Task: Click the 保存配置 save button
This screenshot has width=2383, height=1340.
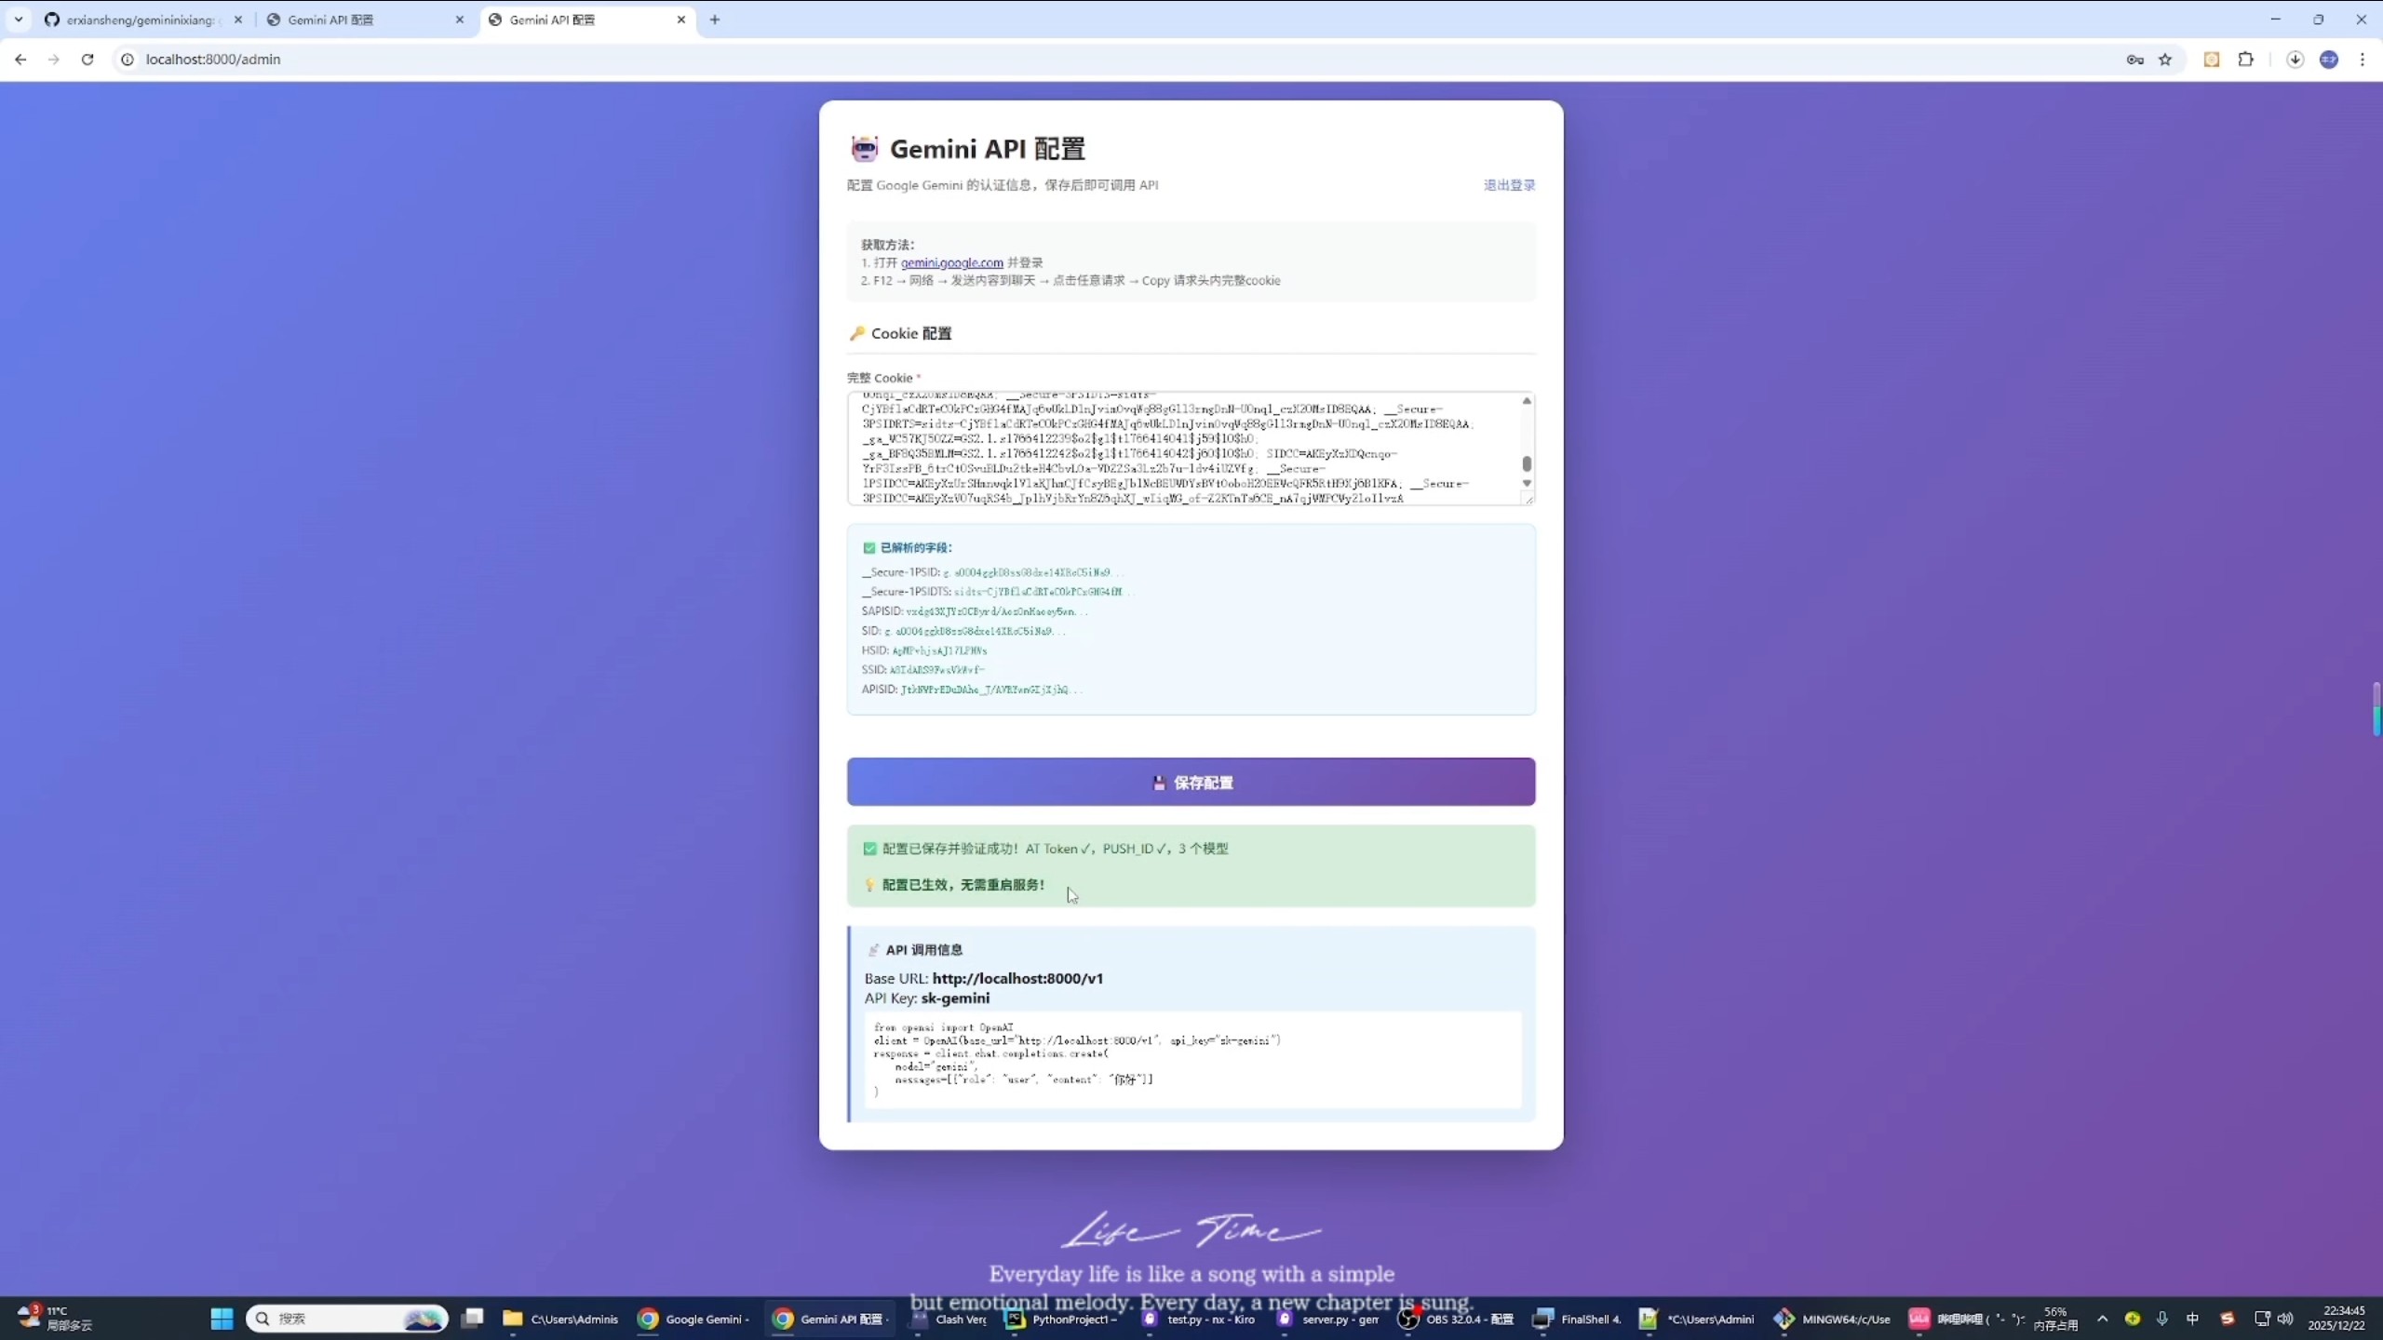Action: coord(1191,783)
